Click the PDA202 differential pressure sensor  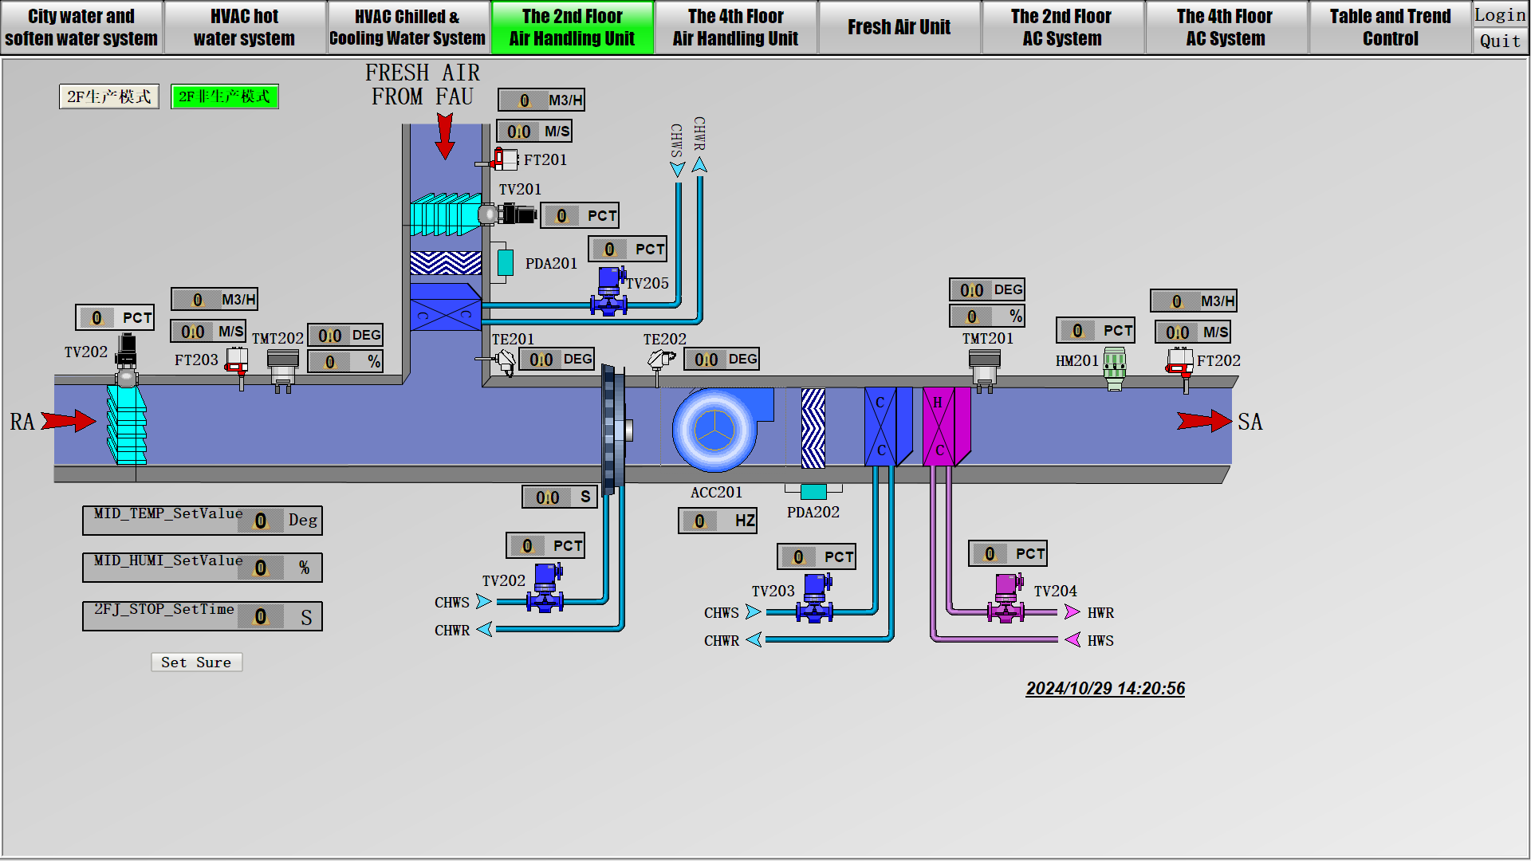813,491
